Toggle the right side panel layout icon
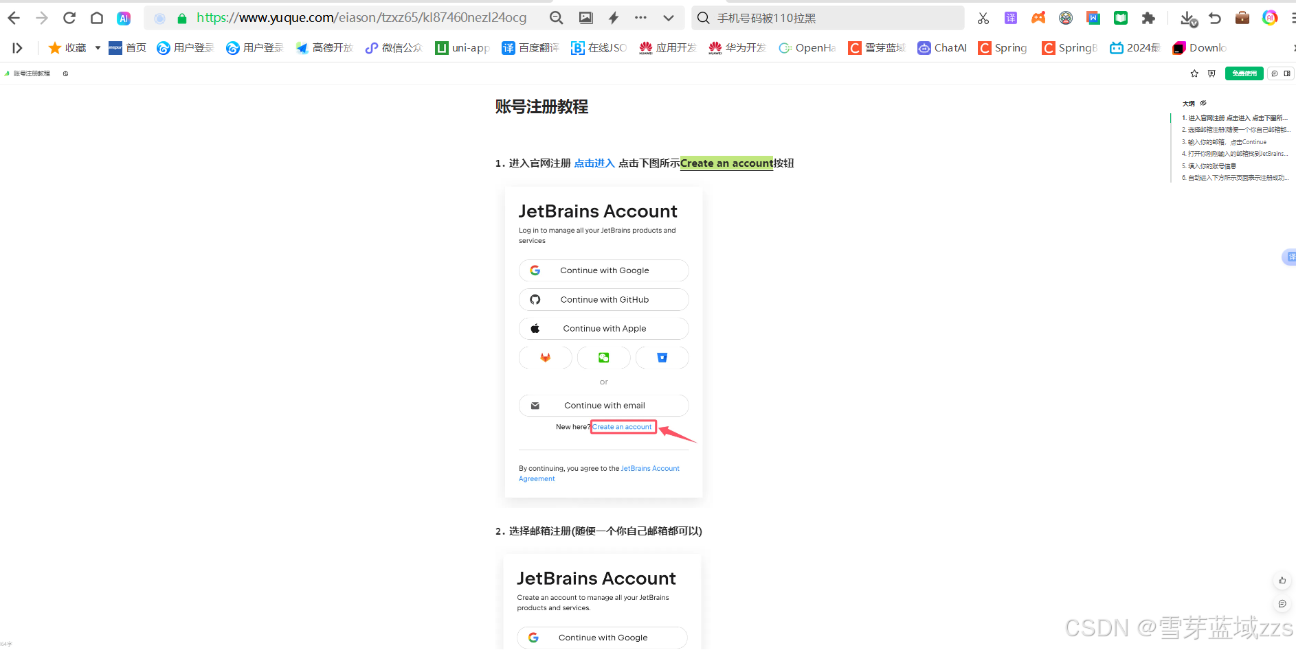Viewport: 1296px width, 650px height. tap(1287, 73)
